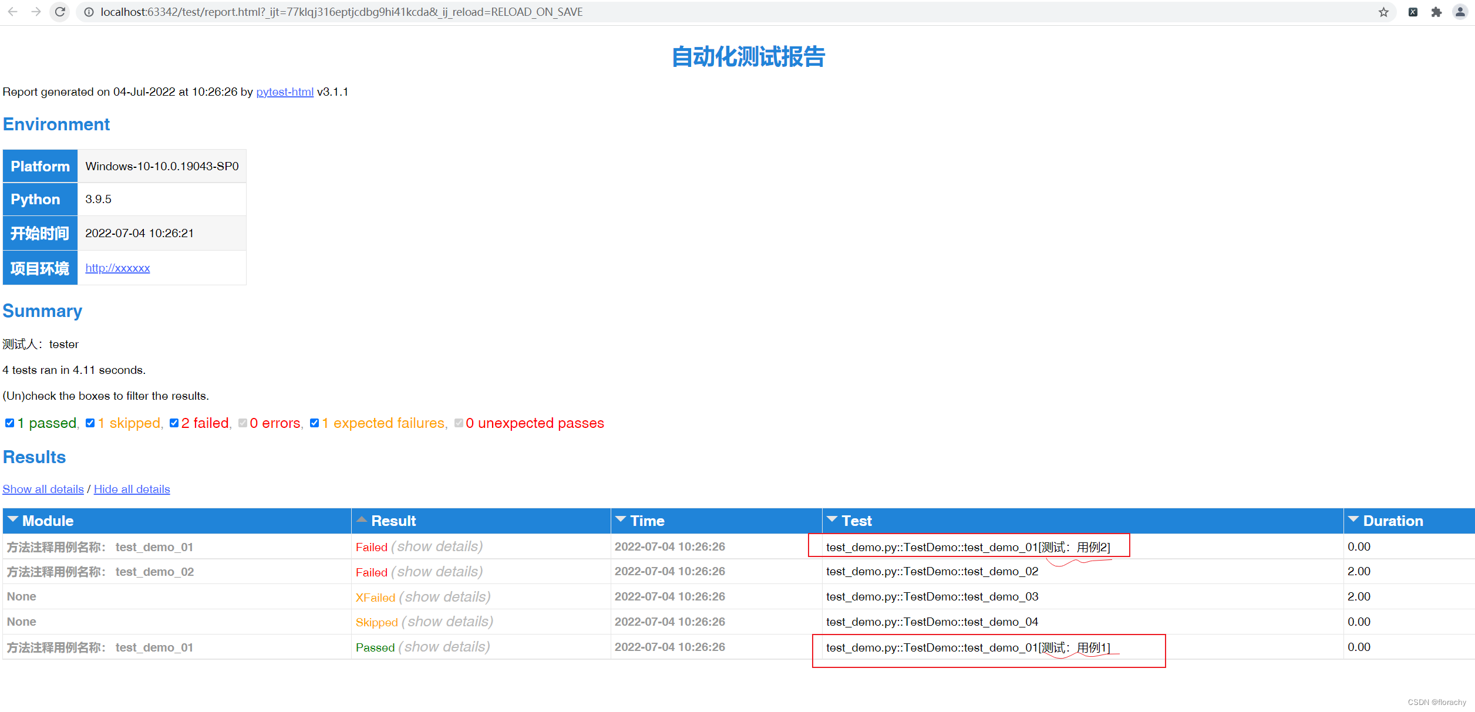Click the browser forward arrow

point(36,12)
